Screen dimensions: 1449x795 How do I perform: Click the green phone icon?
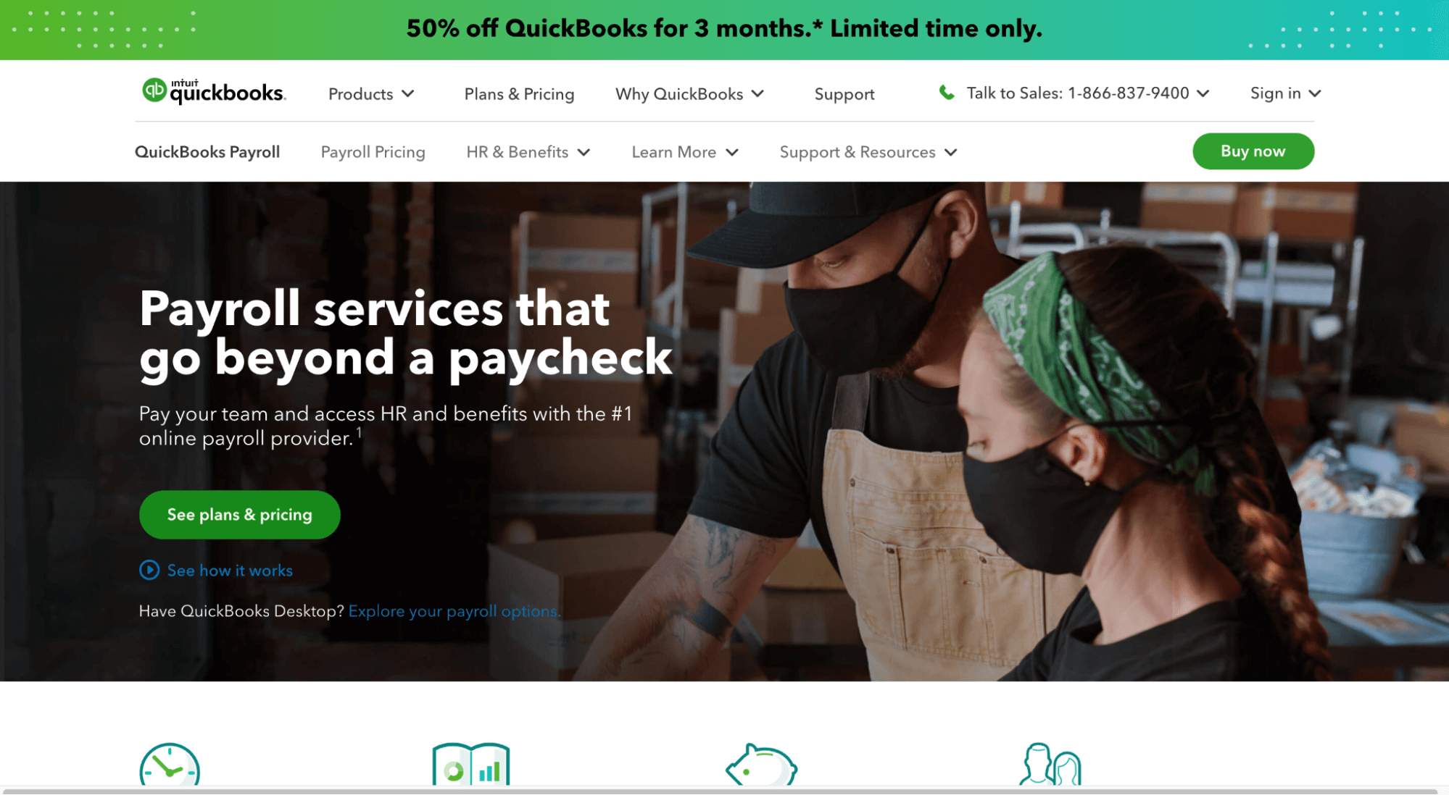tap(946, 93)
